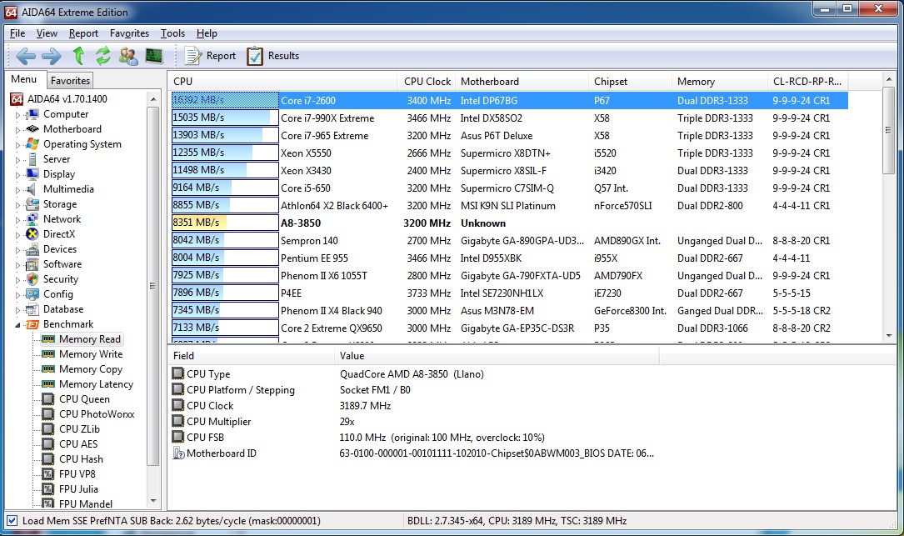Viewport: 904px width, 536px height.
Task: Click the Forward navigation arrow icon
Action: 52,56
